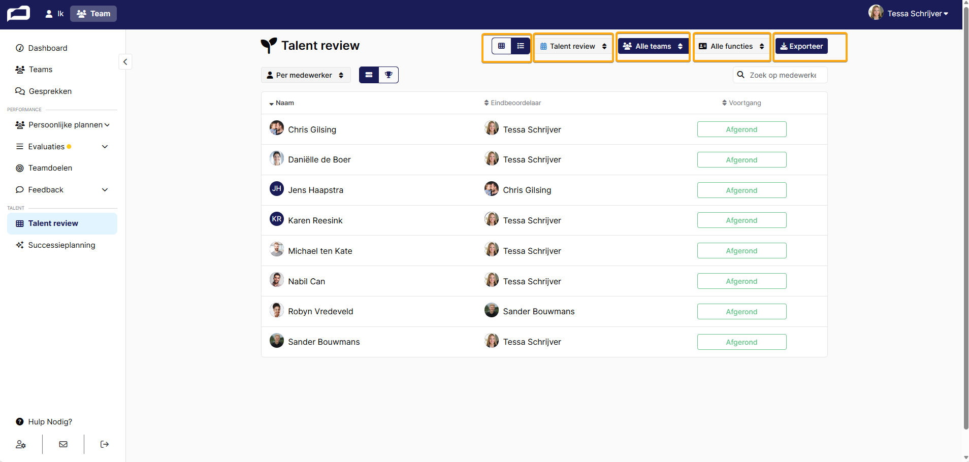Viewport: 969px width, 462px height.
Task: Select the card rows view toggle
Action: point(369,75)
